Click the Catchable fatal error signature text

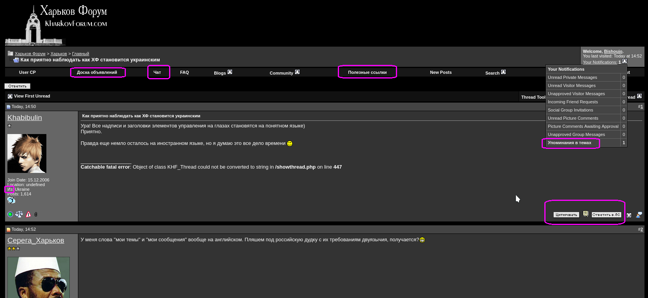(211, 167)
